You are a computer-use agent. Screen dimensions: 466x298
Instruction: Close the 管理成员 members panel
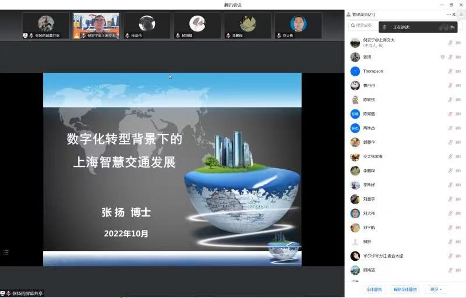(455, 14)
